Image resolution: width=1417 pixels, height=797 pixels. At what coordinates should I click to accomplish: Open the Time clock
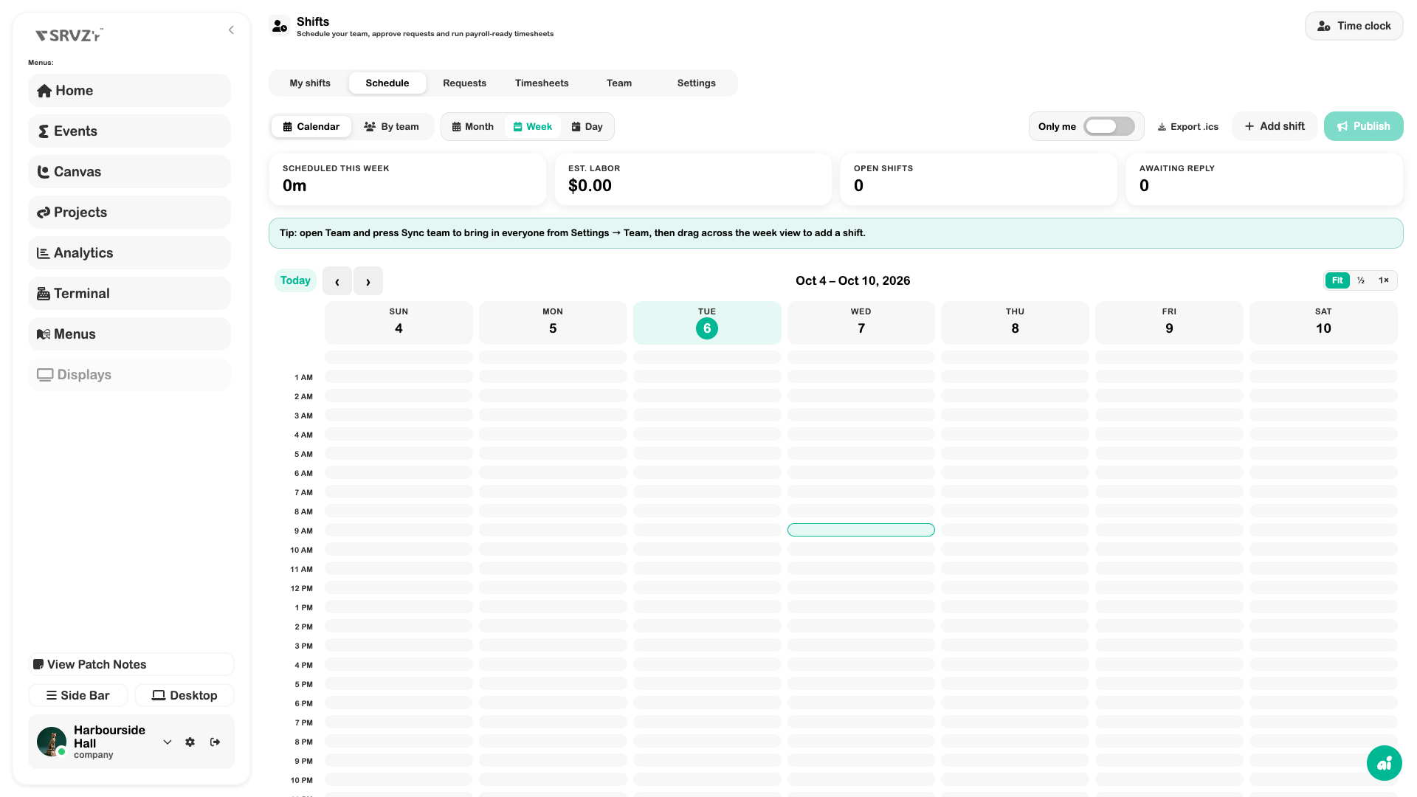(x=1354, y=26)
